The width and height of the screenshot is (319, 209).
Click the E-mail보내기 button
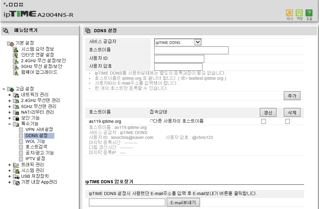click(183, 203)
